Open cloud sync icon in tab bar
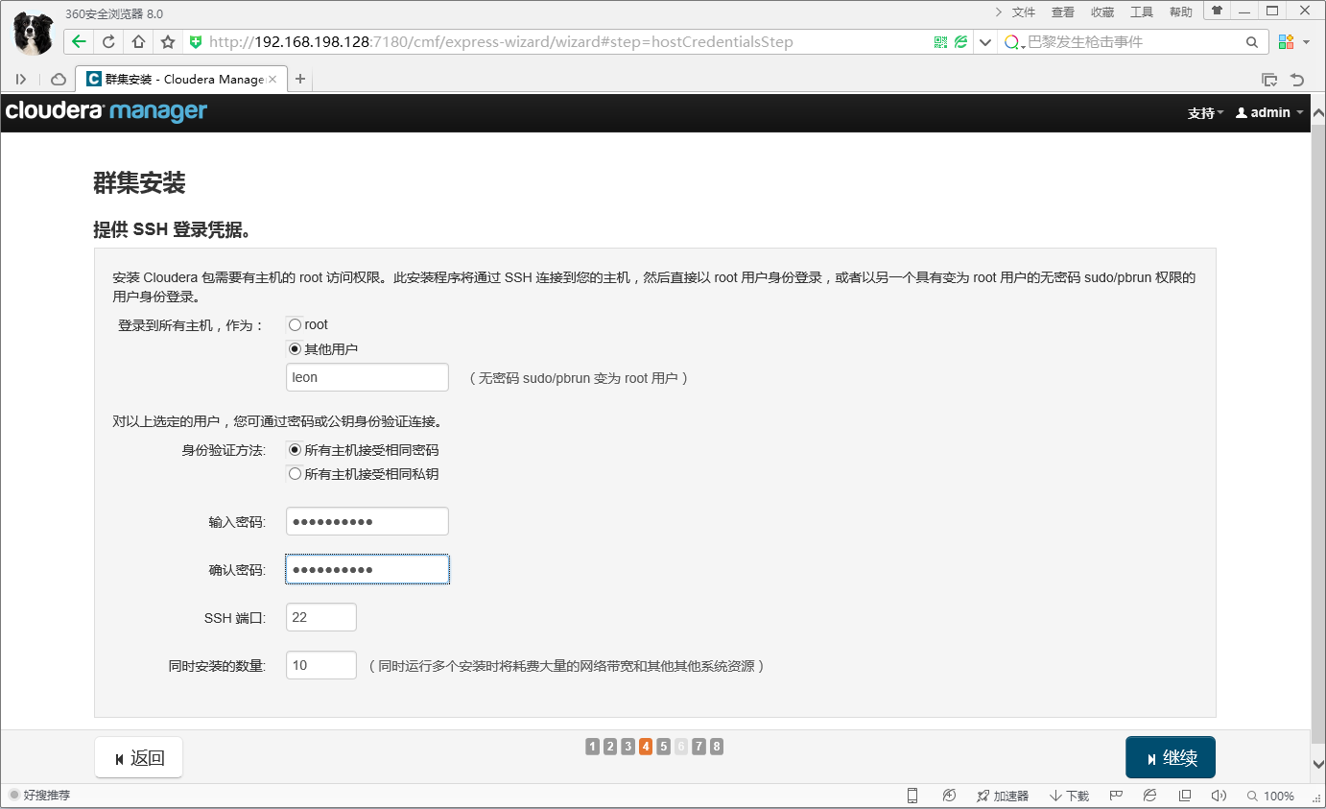 point(59,80)
